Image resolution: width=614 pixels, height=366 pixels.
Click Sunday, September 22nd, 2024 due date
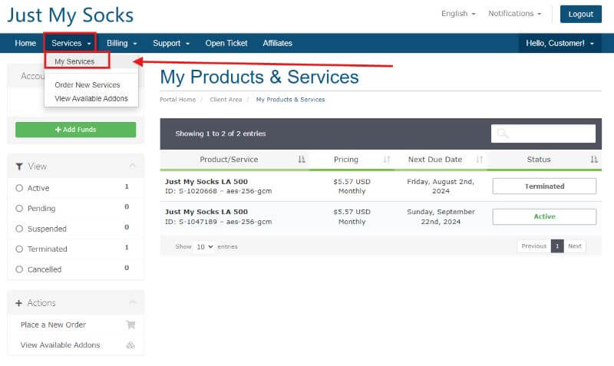441,217
